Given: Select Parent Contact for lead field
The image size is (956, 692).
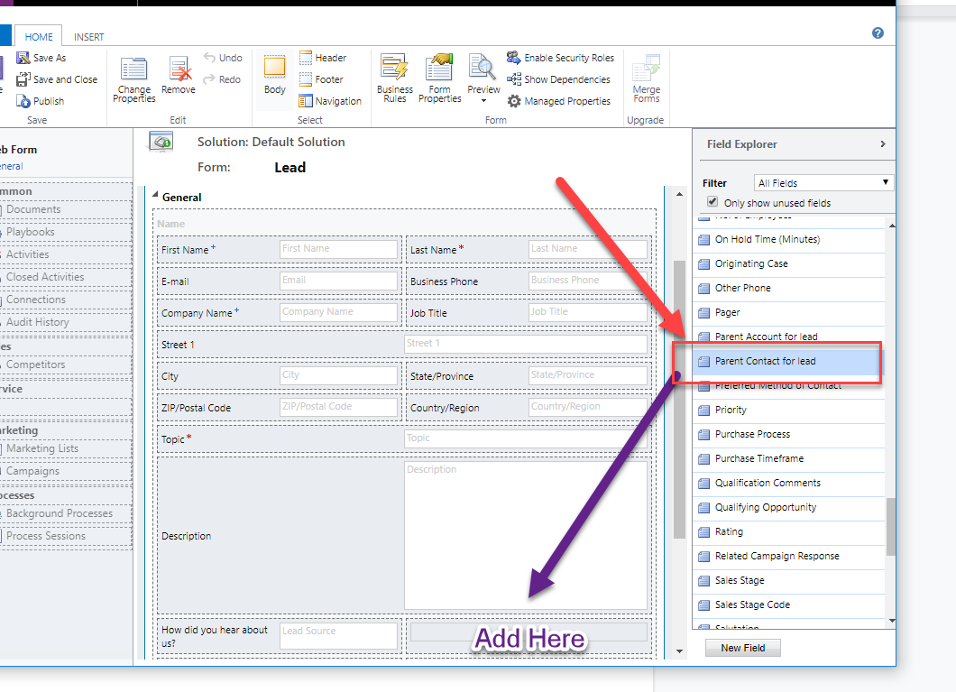Looking at the screenshot, I should click(x=765, y=361).
